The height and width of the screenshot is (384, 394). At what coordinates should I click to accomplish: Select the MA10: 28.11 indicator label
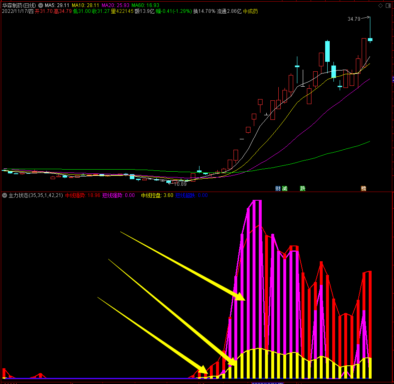85,5
